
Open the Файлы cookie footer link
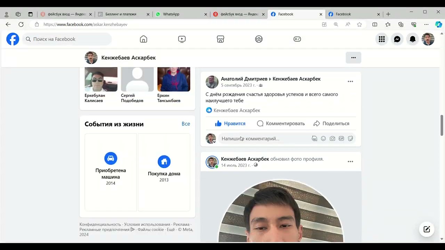(151, 230)
